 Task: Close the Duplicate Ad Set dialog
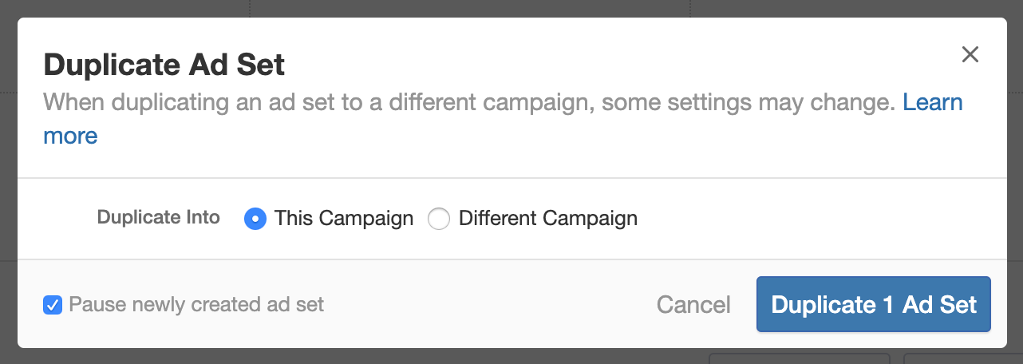click(x=970, y=55)
